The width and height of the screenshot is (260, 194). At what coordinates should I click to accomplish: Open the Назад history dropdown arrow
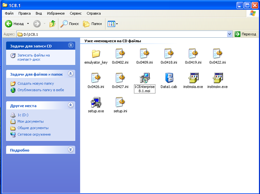[x=28, y=24]
